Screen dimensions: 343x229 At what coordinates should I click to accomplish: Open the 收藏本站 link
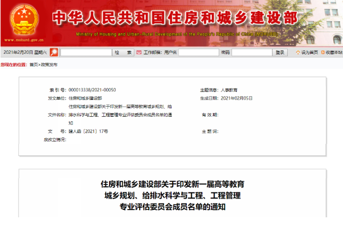334,52
